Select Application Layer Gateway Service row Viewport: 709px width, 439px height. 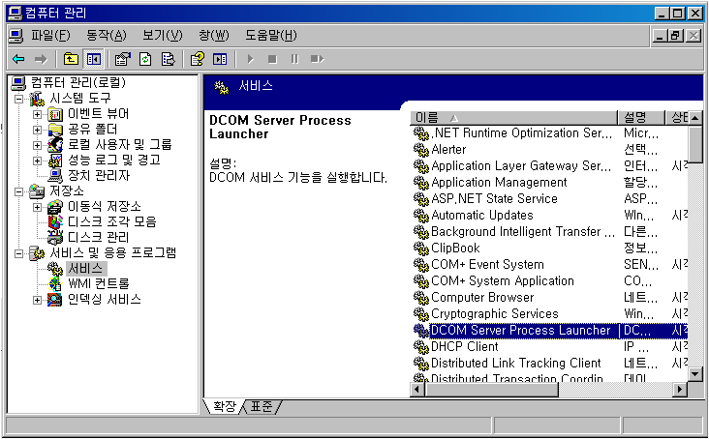tap(551, 166)
